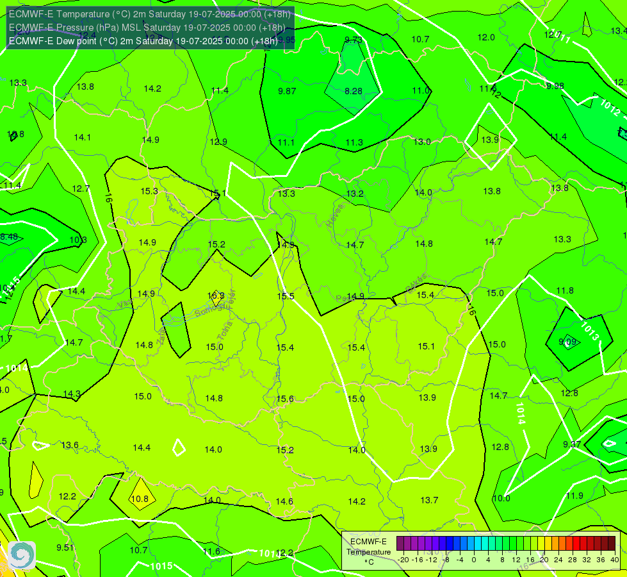
Task: Select the ECMWF-E Pressure MSL layer label
Action: pyautogui.click(x=147, y=28)
